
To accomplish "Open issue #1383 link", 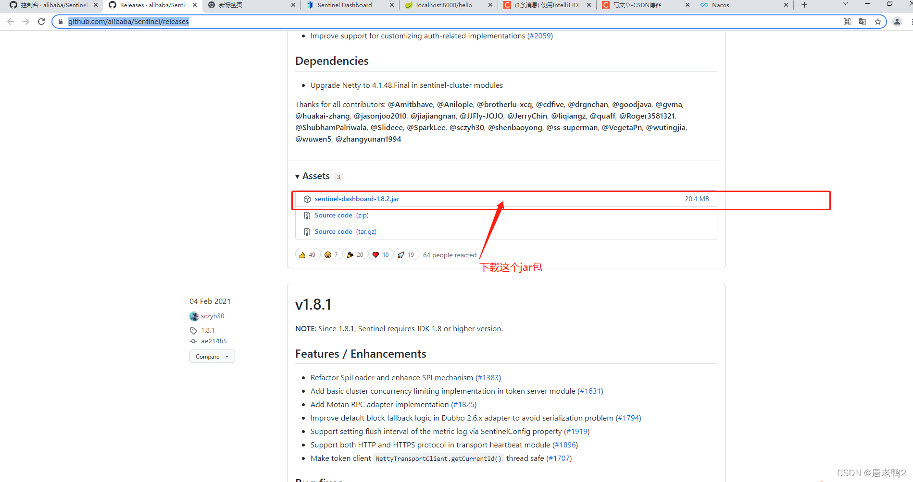I will tap(488, 378).
